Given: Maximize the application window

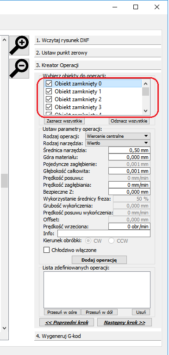Looking at the screenshot, I should click(x=135, y=7).
